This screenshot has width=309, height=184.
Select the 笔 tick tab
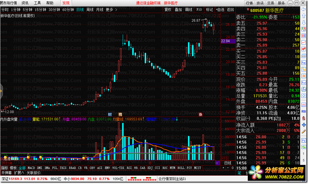239,173
